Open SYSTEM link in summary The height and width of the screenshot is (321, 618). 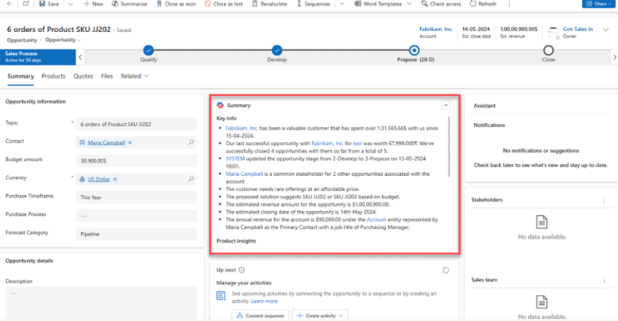pyautogui.click(x=235, y=158)
